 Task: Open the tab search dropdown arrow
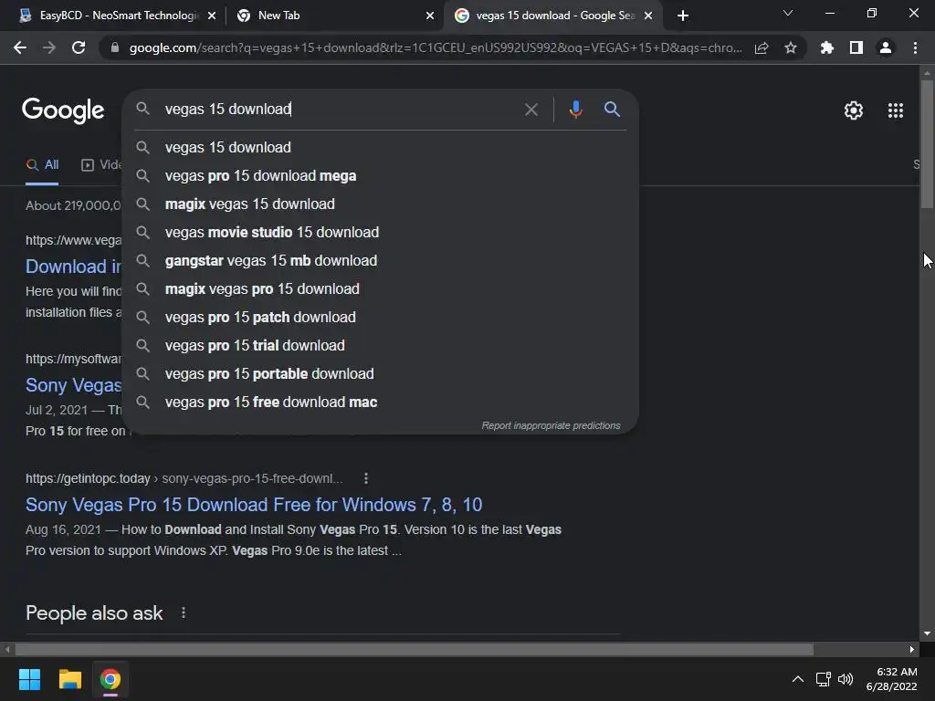click(788, 13)
